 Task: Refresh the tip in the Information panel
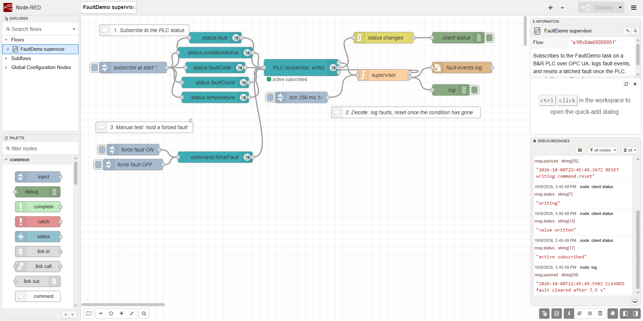(626, 84)
